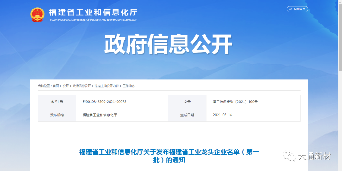The height and width of the screenshot is (171, 342).
Task: Click document number 闽工信函投资〔2021〕100号
Action: pyautogui.click(x=235, y=102)
